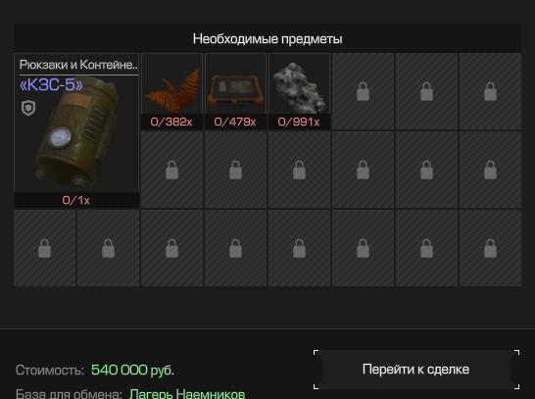
Task: Click the shield icon under КЗС-5 title
Action: [x=28, y=108]
